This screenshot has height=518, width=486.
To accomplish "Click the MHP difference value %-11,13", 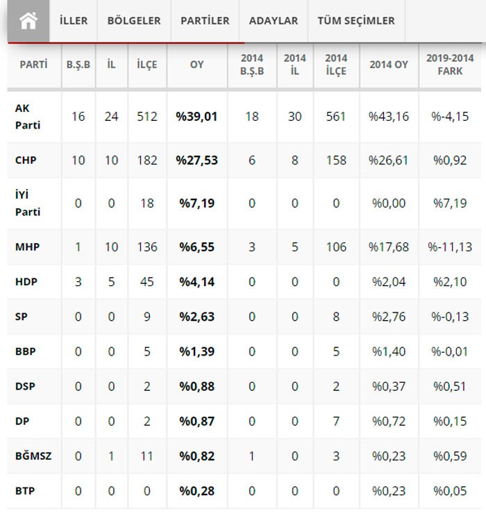I will (x=450, y=247).
